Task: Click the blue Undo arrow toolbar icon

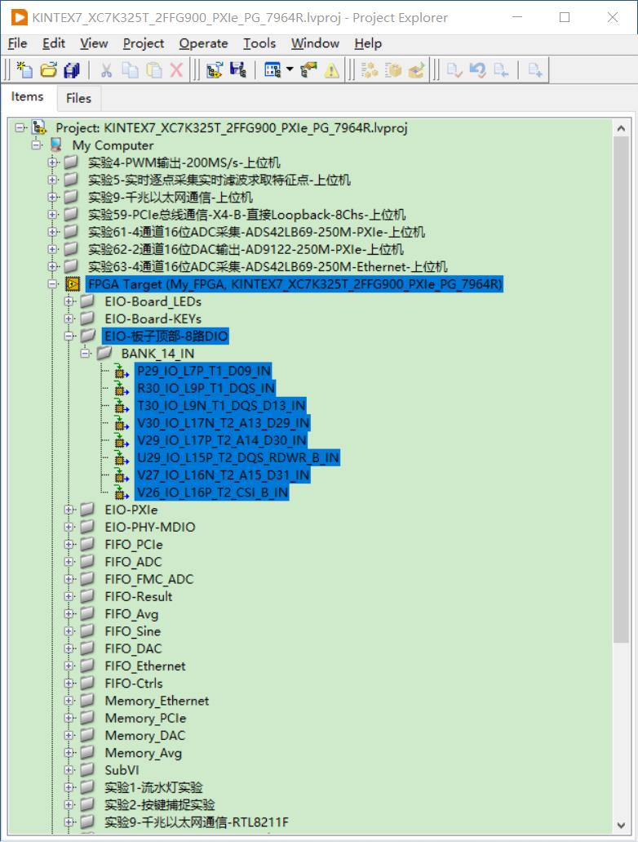Action: tap(477, 69)
